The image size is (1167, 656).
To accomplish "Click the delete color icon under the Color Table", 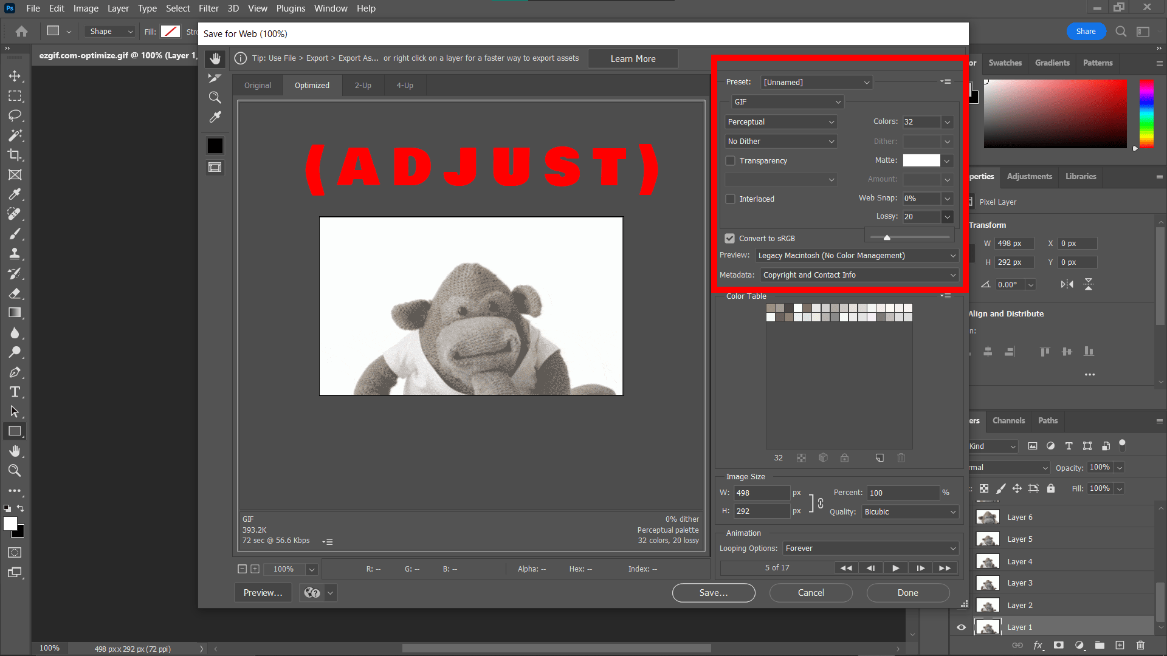I will 901,458.
